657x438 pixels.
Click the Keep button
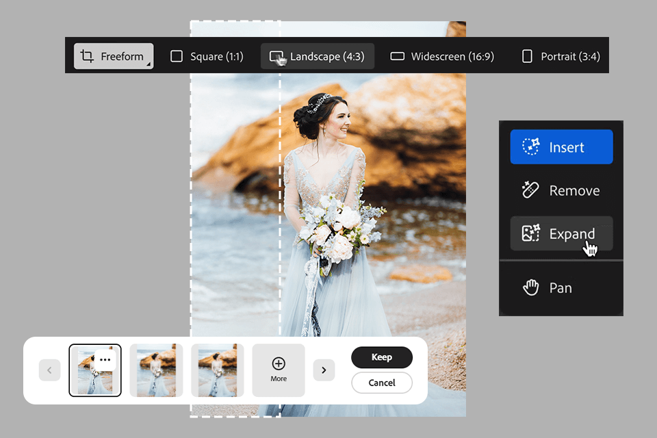point(382,357)
